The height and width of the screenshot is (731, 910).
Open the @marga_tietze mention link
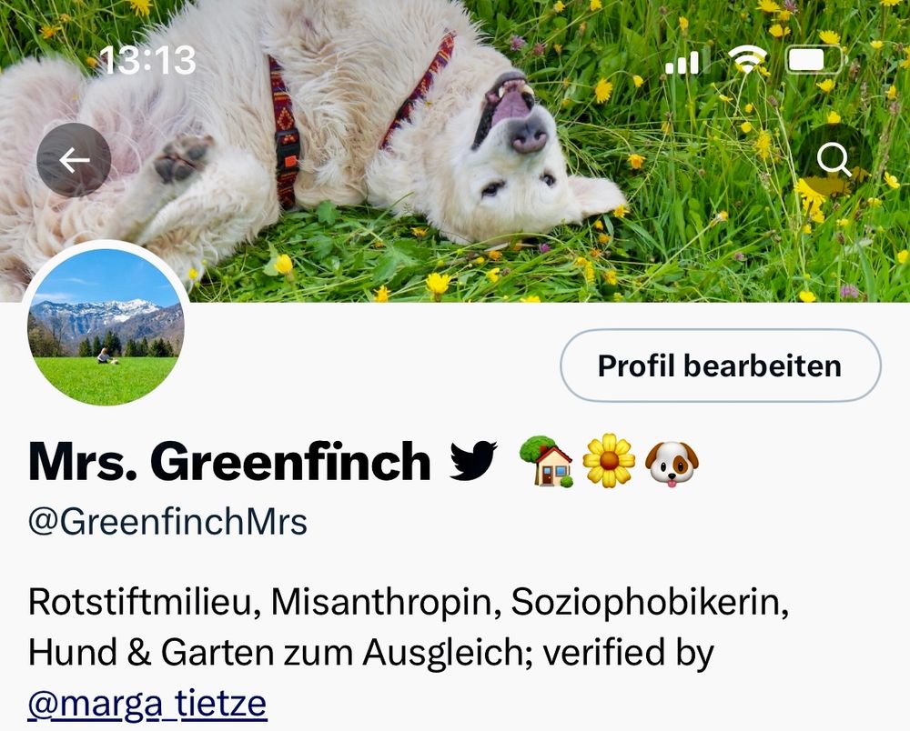tap(147, 703)
